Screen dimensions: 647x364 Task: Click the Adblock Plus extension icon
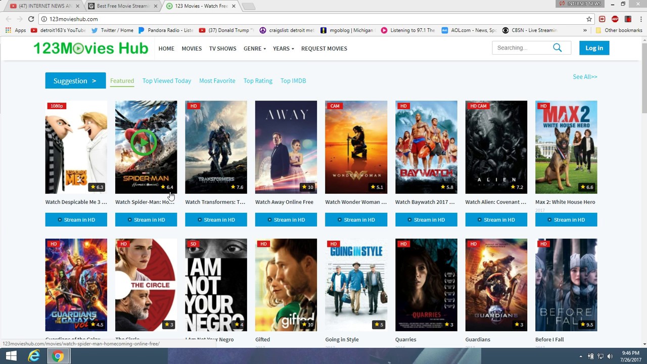click(615, 19)
